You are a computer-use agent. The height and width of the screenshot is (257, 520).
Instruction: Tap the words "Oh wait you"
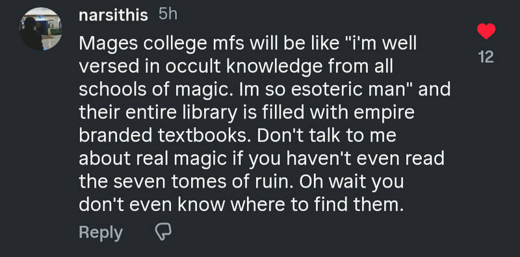point(352,183)
